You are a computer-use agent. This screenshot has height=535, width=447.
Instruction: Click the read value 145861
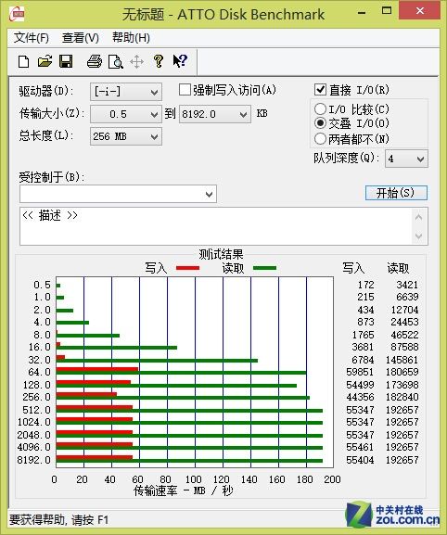[x=402, y=360]
